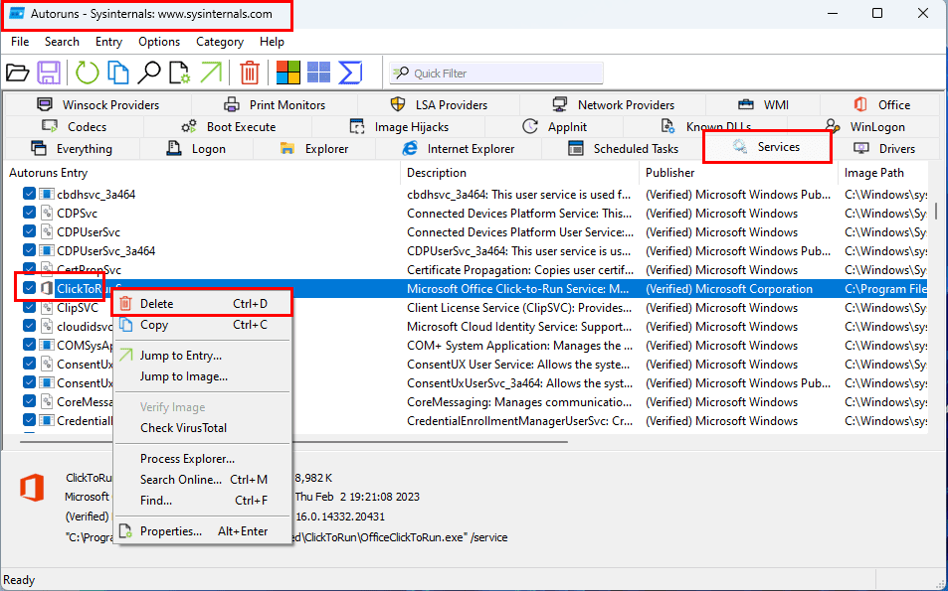Sort by the Publisher column header
948x591 pixels.
(x=738, y=173)
